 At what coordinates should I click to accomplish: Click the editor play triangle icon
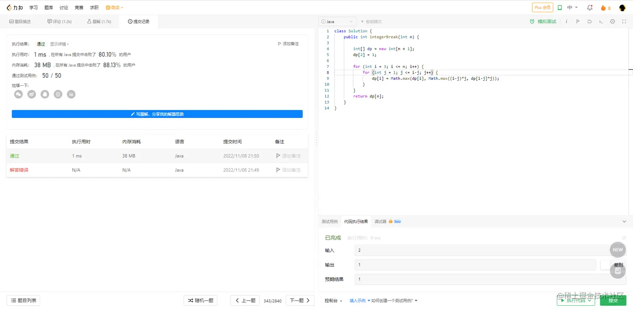click(578, 21)
